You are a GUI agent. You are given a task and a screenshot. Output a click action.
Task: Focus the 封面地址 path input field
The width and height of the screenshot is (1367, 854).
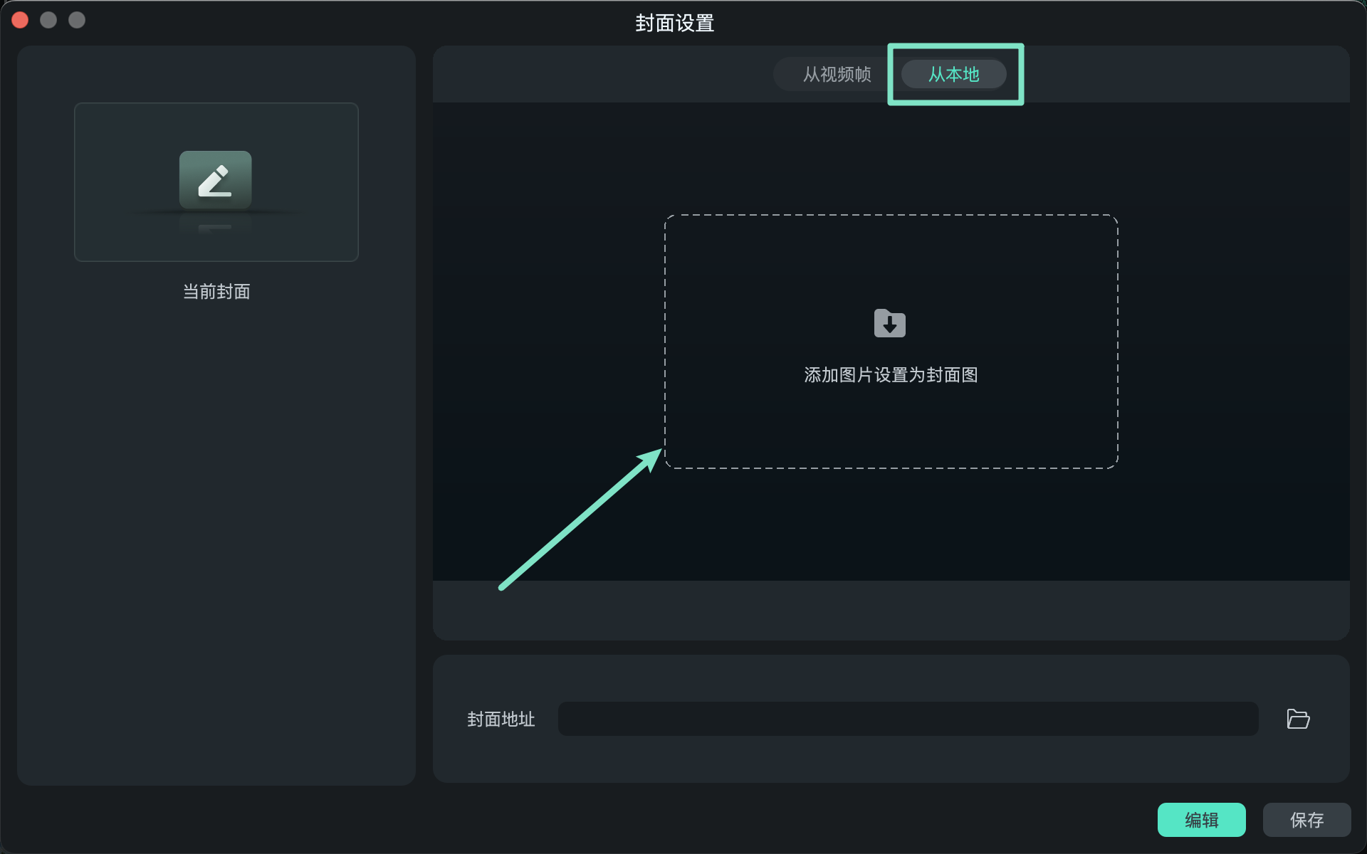tap(908, 719)
